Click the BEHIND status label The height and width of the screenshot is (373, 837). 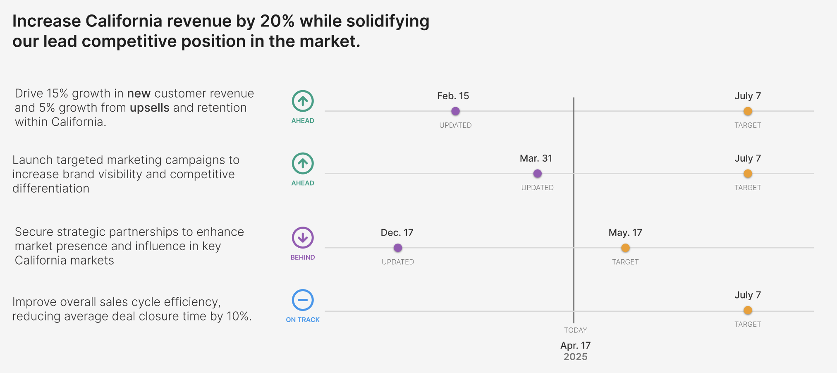[x=303, y=257]
